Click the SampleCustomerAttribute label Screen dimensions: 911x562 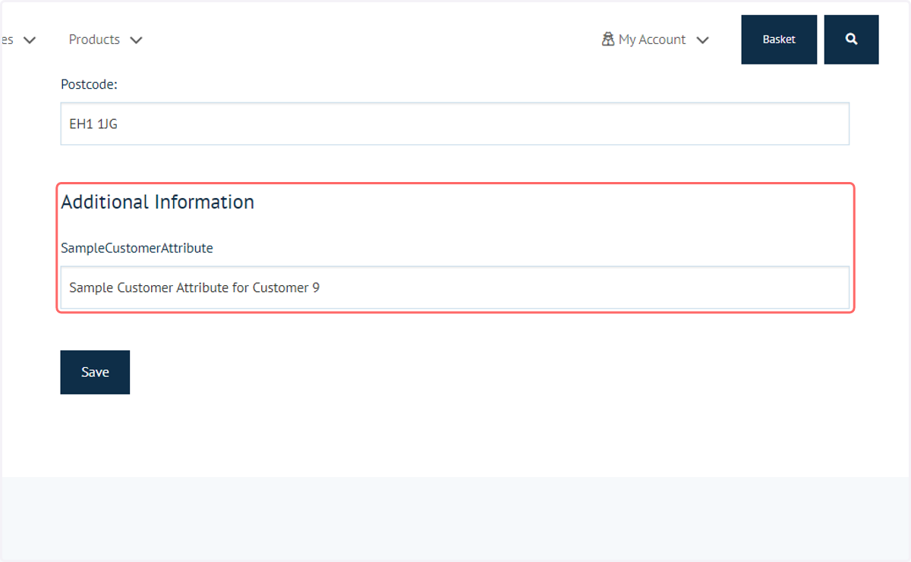pyautogui.click(x=137, y=248)
